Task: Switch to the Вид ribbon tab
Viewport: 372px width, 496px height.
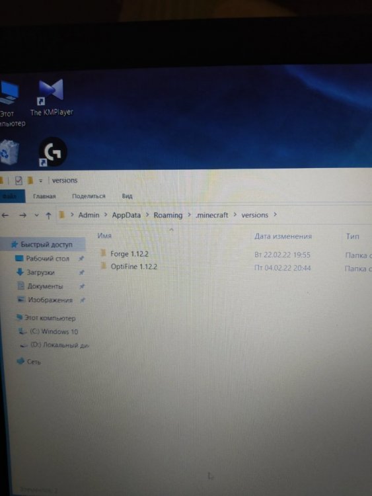Action: [x=127, y=196]
